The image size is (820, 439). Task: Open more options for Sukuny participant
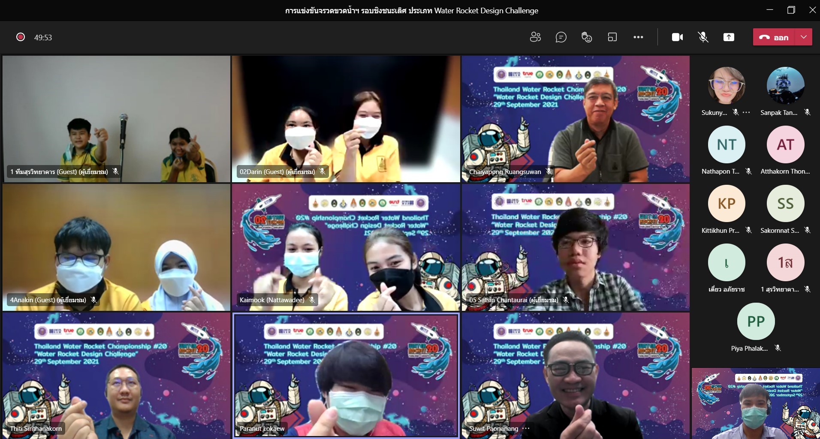click(x=747, y=113)
